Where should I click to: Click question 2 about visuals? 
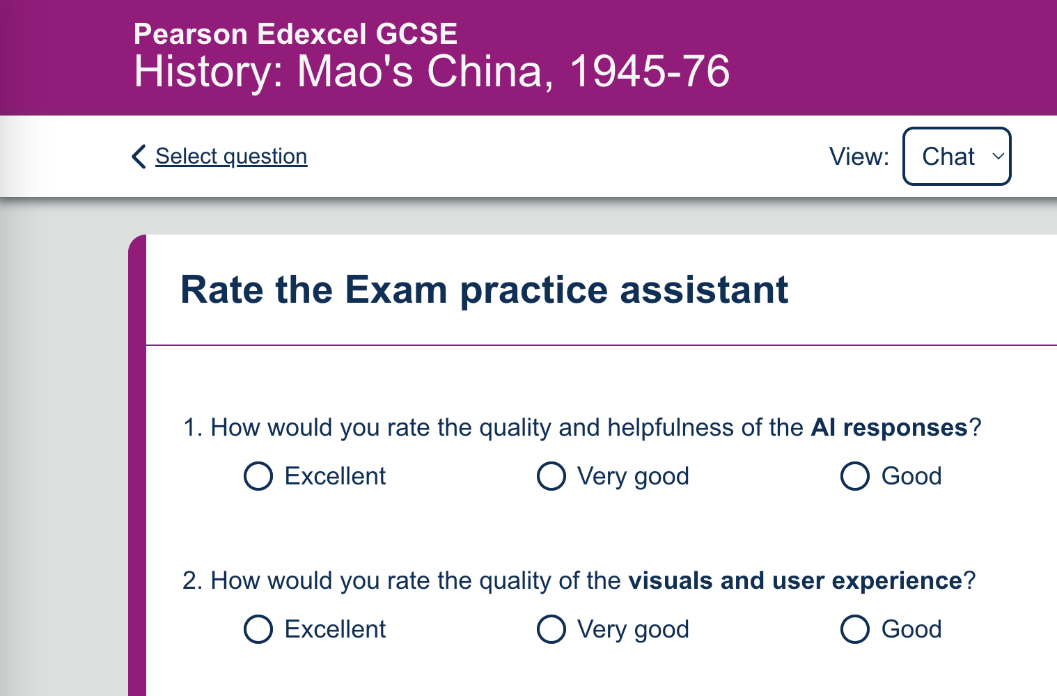[x=579, y=580]
